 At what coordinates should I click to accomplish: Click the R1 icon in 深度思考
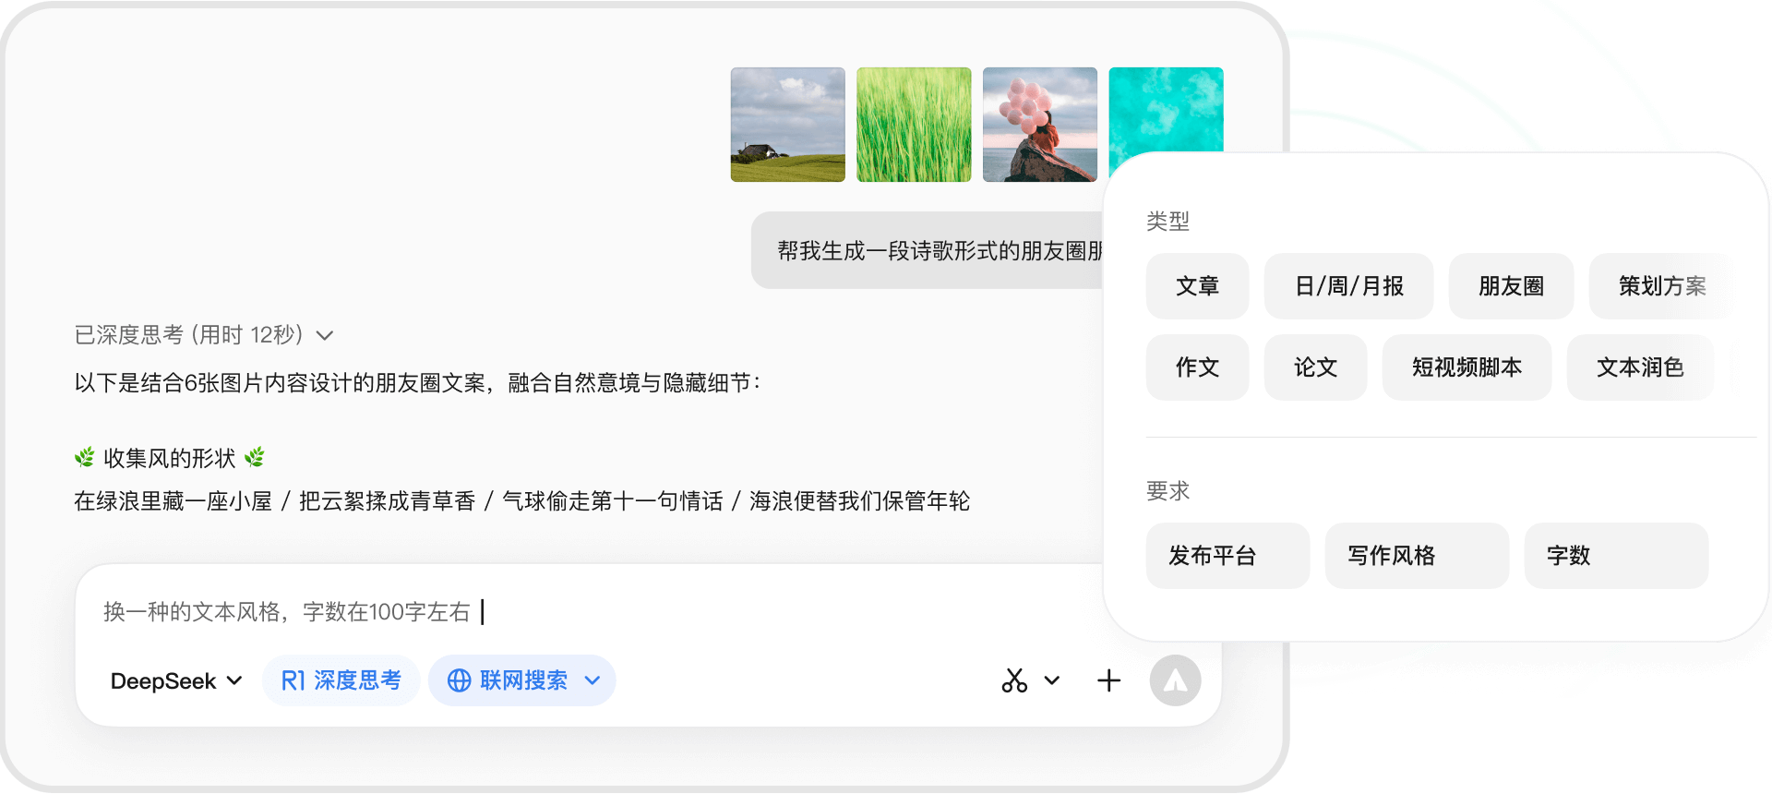(293, 681)
